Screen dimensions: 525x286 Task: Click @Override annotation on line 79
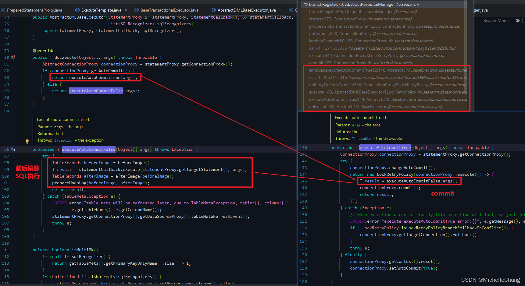(x=44, y=51)
